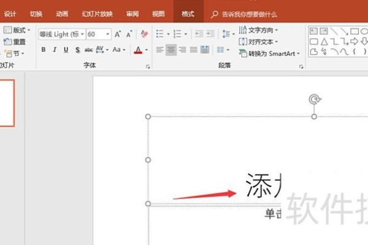Open font dialog launcher in 字体 group
Screen dimensions: 368x245
[148, 67]
